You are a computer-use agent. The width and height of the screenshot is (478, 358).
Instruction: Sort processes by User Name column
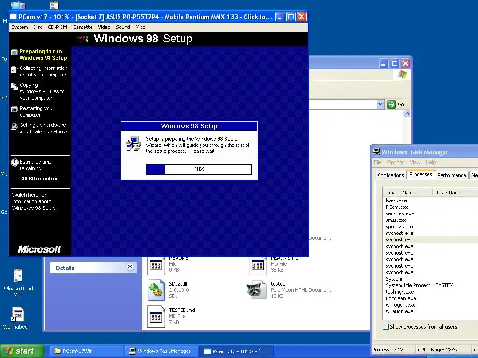[x=455, y=193]
